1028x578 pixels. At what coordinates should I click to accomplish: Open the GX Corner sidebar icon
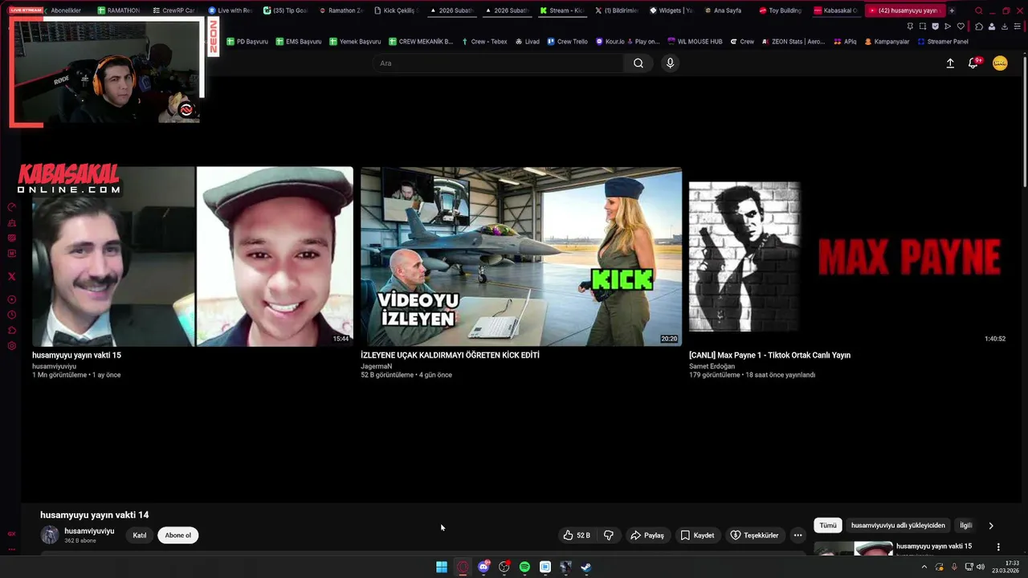[11, 534]
